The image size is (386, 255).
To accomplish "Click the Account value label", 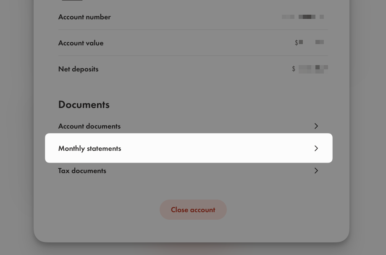I will (81, 43).
